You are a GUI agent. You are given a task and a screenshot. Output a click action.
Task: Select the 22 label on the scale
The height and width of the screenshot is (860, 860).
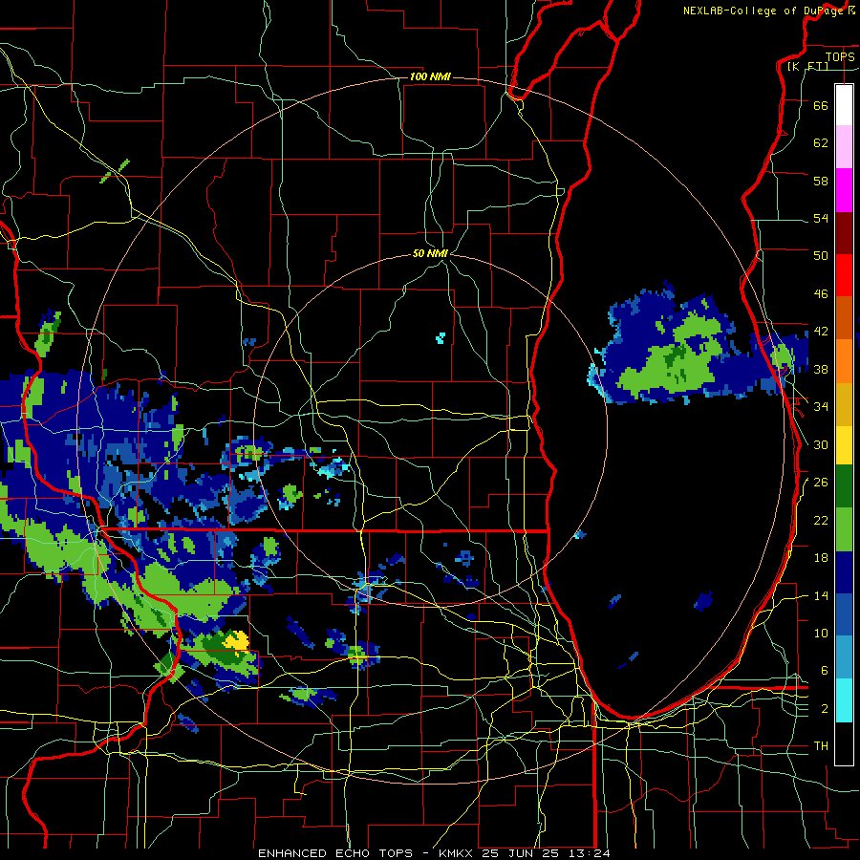(x=821, y=520)
